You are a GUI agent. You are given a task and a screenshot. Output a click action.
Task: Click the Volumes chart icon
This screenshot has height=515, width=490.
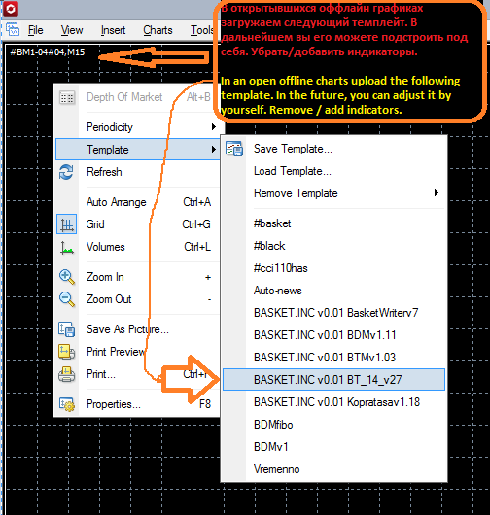[67, 248]
